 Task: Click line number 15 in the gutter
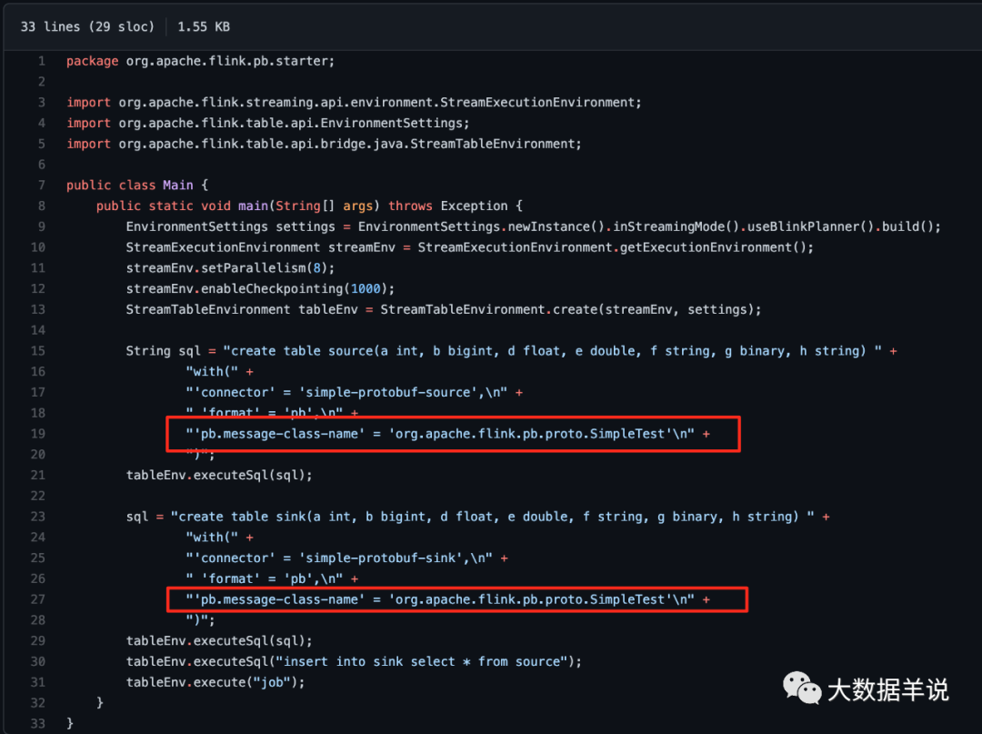click(x=38, y=351)
